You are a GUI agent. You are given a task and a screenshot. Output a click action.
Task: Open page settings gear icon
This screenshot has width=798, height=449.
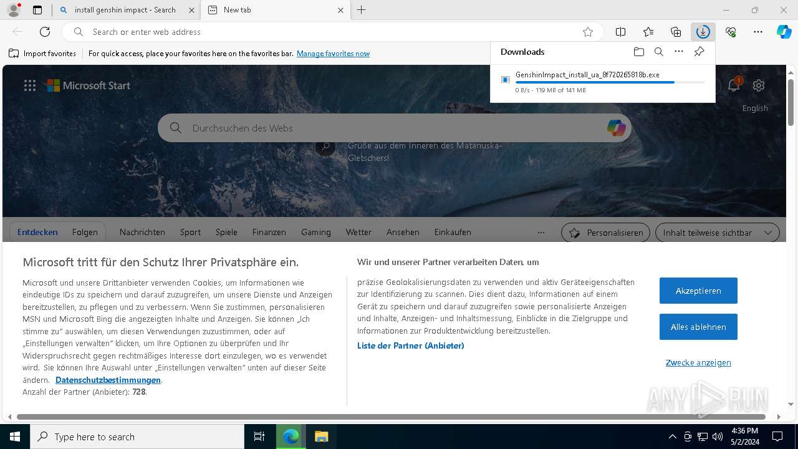pos(758,85)
